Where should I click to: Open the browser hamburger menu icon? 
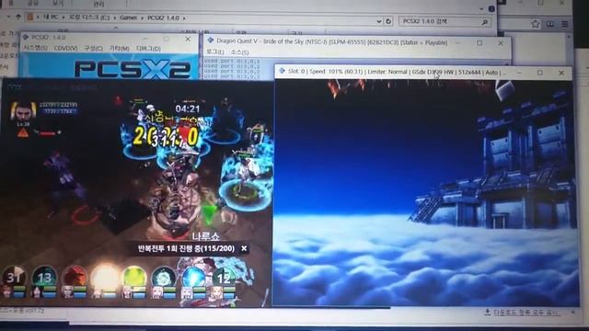(564, 24)
